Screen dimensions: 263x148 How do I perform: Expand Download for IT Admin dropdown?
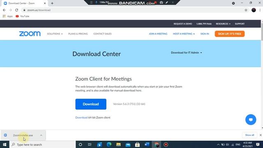187,53
